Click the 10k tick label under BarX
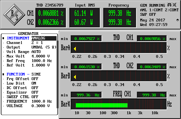The width and height of the screenshot is (181, 119). click(x=155, y=113)
